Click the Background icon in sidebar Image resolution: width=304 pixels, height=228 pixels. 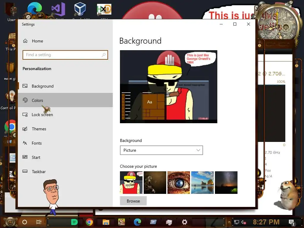tap(25, 86)
